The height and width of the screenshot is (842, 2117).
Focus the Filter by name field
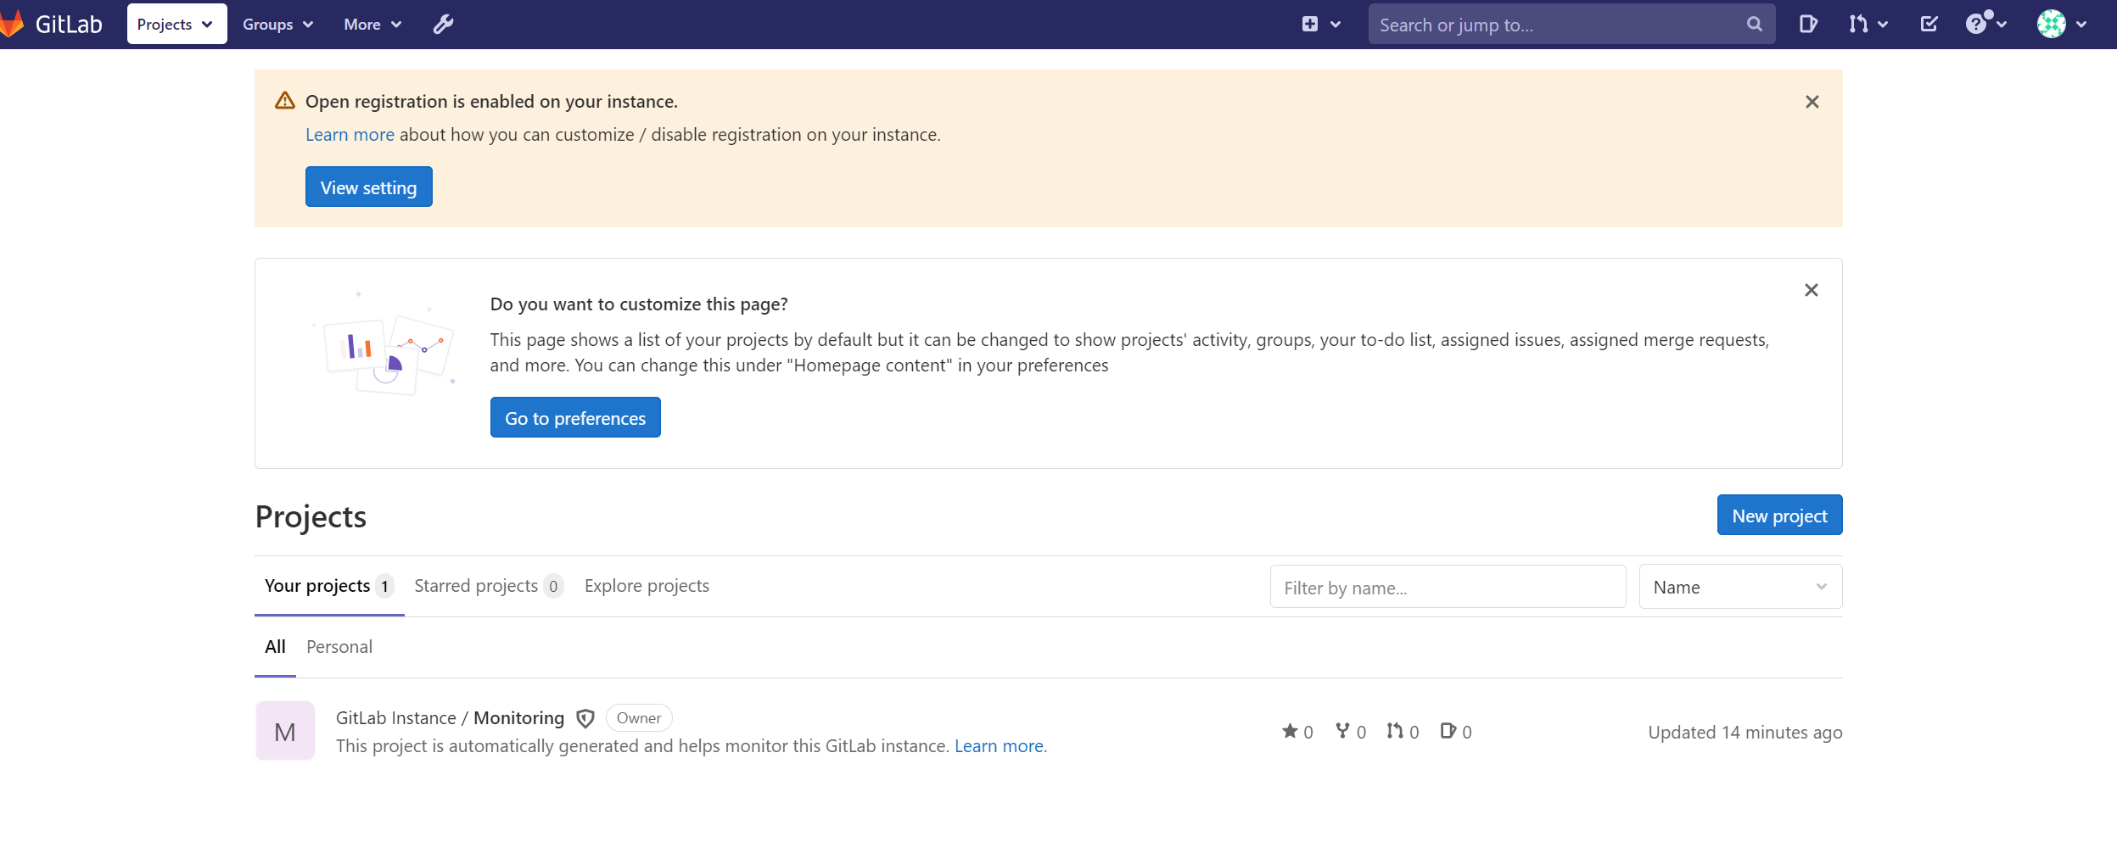(1448, 588)
